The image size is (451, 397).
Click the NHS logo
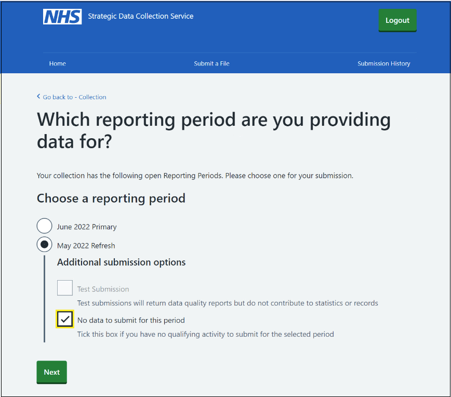tap(62, 17)
